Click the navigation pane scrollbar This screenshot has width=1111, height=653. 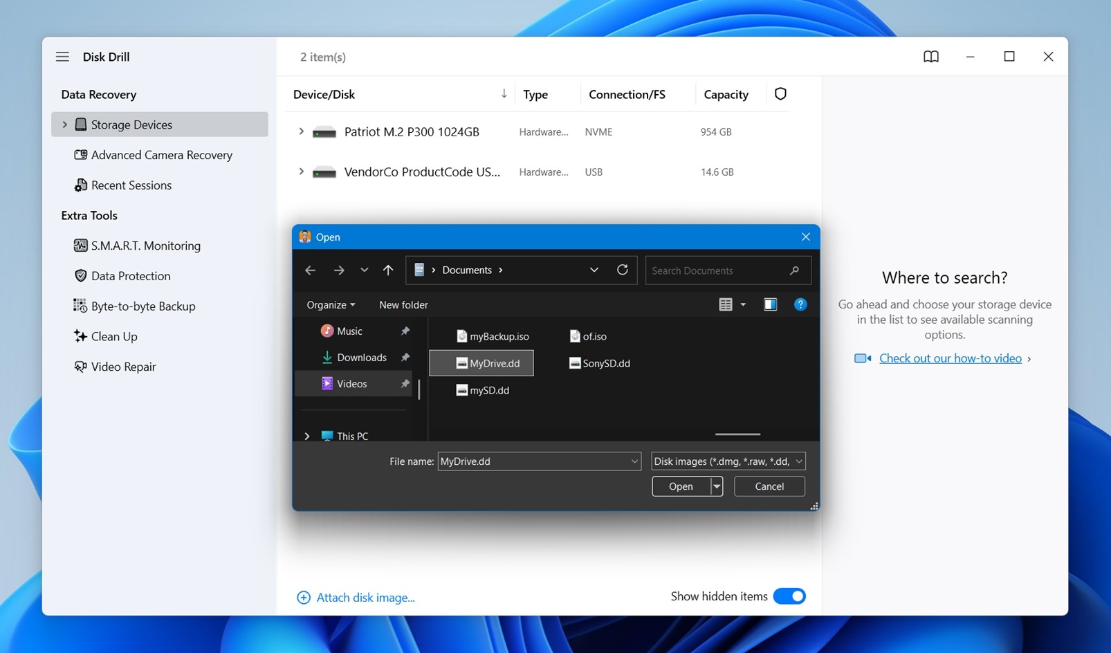point(419,389)
